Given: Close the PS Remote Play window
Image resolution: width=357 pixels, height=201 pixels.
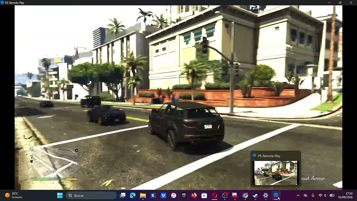Looking at the screenshot, I should (x=351, y=3).
